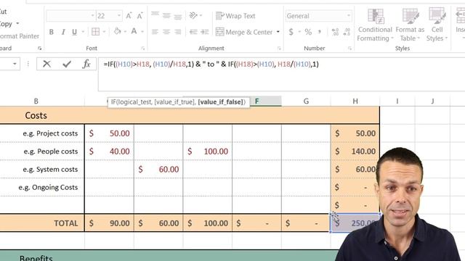Toggle Underline formatting
465x261 pixels.
pos(74,32)
